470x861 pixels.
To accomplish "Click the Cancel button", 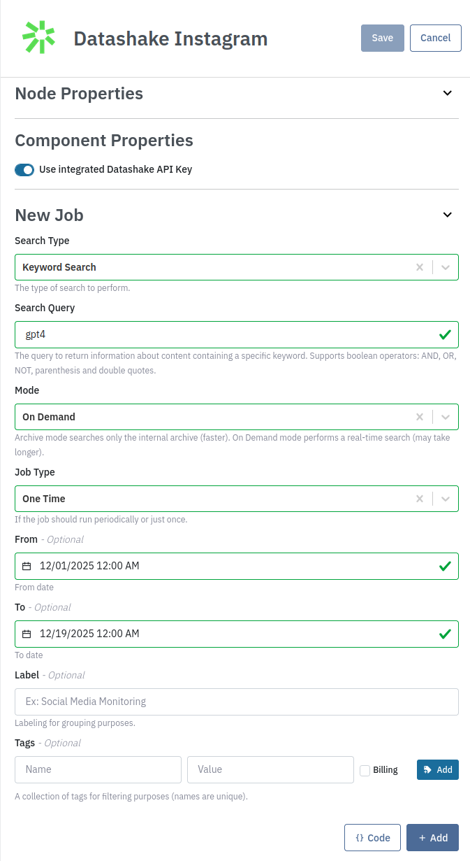I will coord(436,38).
